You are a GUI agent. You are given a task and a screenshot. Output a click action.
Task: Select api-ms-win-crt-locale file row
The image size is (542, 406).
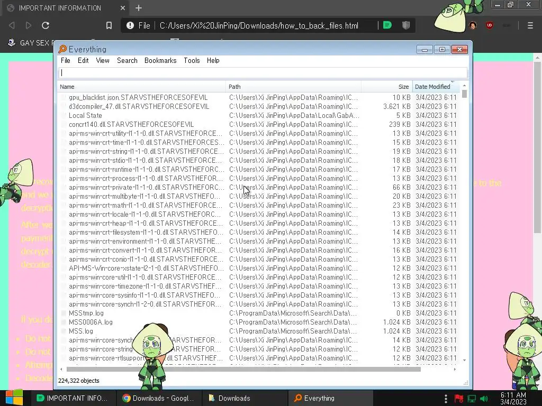[258, 214]
